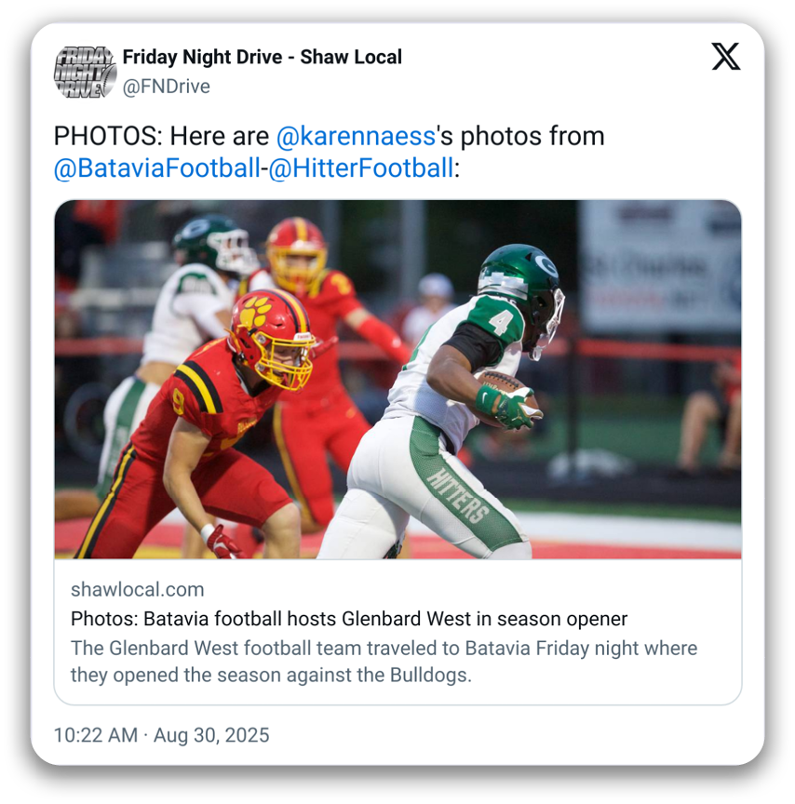Click the HITTERS lettering on white pants
The height and width of the screenshot is (804, 795).
(458, 495)
